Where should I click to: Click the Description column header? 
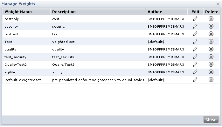point(64,12)
